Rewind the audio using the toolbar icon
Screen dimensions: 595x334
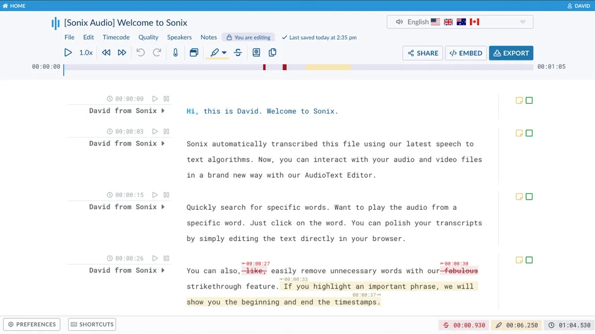(x=106, y=52)
